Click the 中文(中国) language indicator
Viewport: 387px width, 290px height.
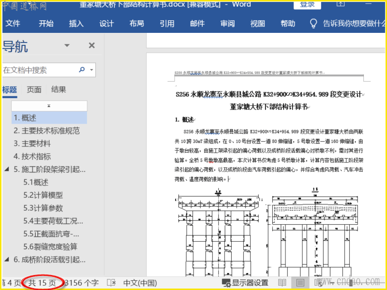140,283
